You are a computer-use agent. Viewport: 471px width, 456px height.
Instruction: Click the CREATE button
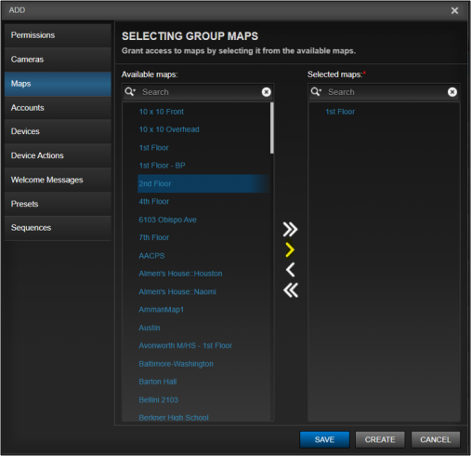click(x=380, y=439)
